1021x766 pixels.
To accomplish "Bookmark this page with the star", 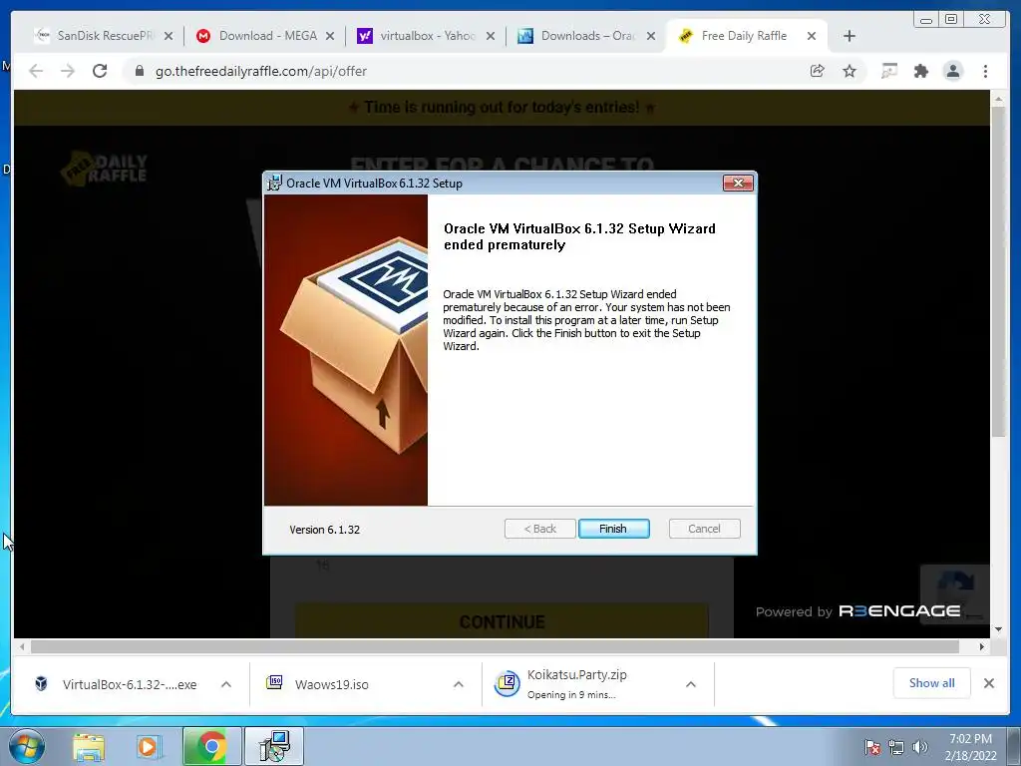I will [850, 71].
